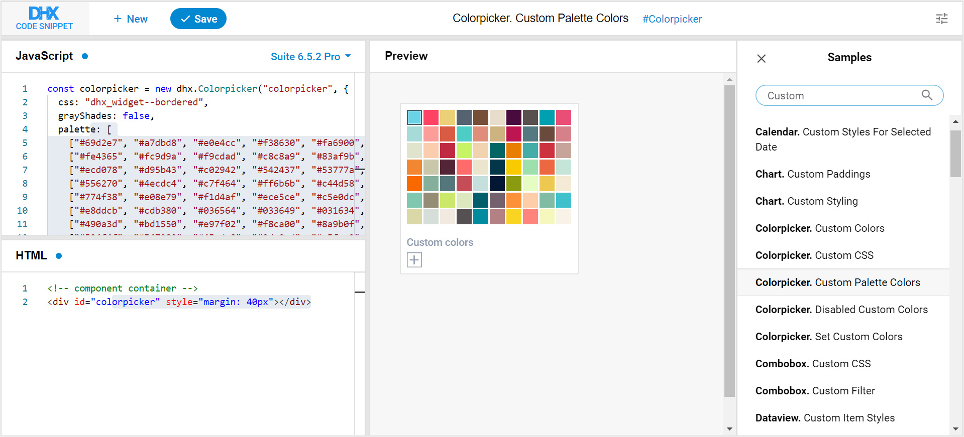
Task: Open Colorpicker Custom Colors sample
Action: tap(844, 228)
